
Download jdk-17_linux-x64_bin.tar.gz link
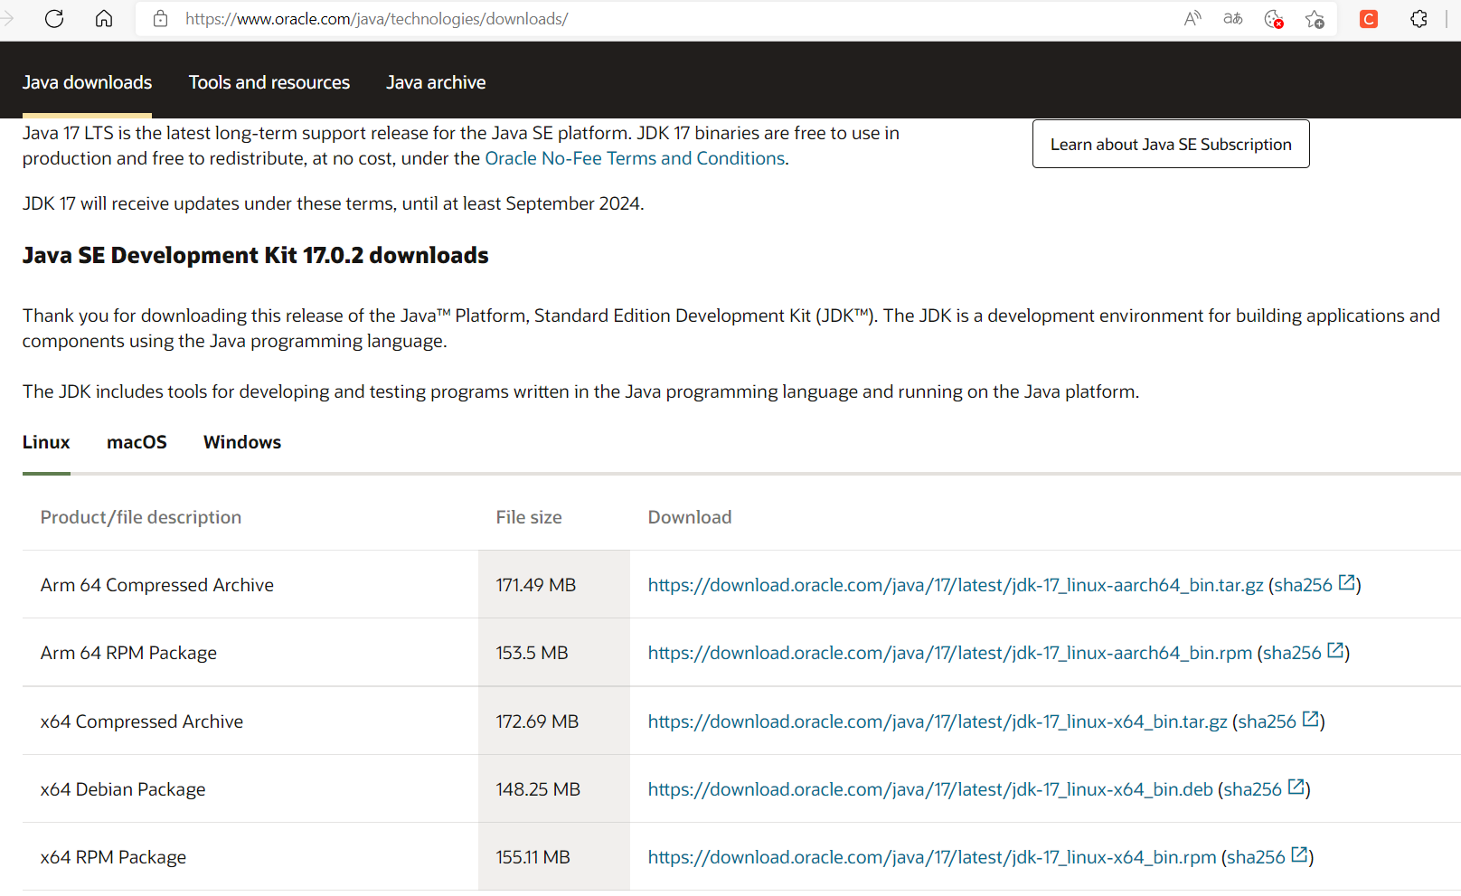point(938,722)
